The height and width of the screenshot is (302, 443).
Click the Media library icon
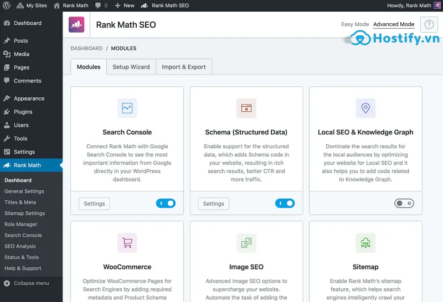7,54
